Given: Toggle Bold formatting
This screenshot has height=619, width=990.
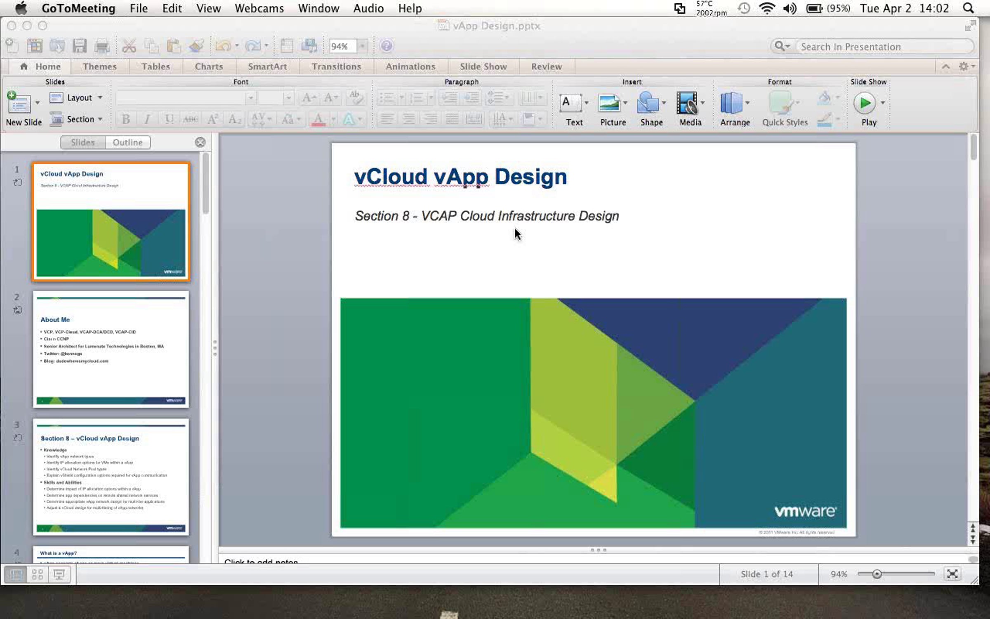Looking at the screenshot, I should 126,120.
